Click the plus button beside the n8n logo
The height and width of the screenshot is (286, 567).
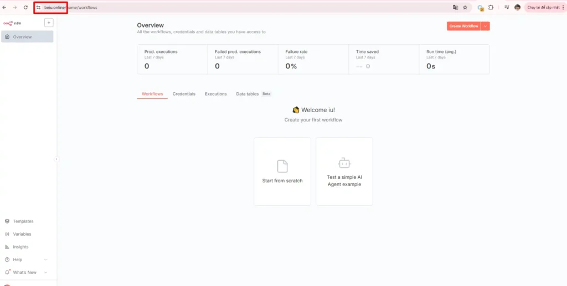49,23
